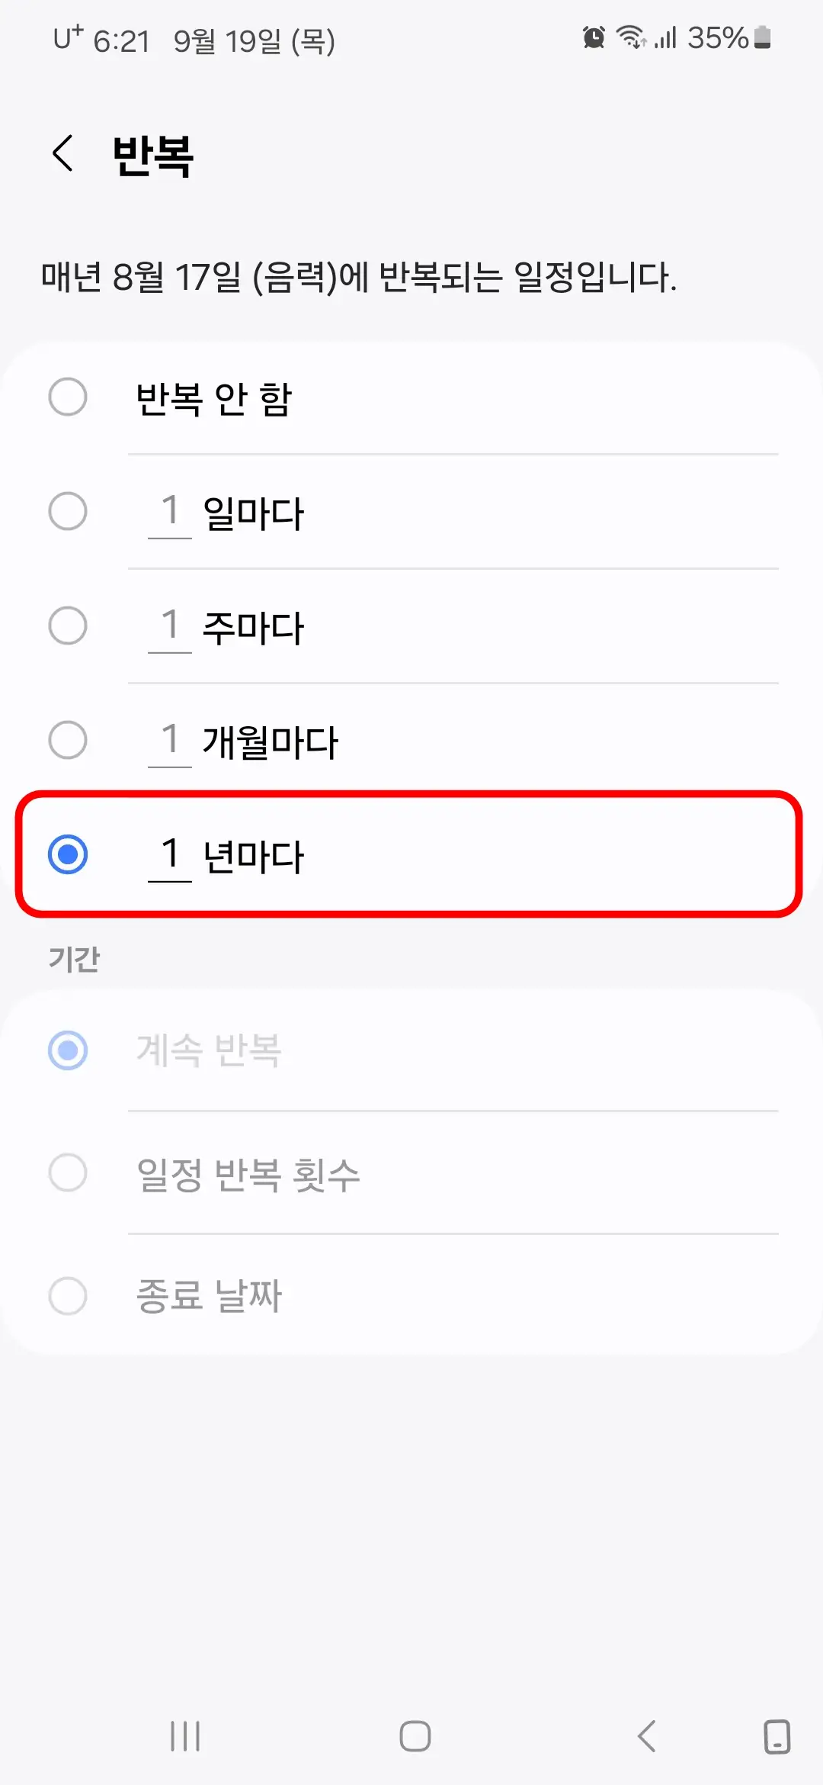This screenshot has width=823, height=1785.
Task: Tap the system back navigation button
Action: pyautogui.click(x=646, y=1736)
